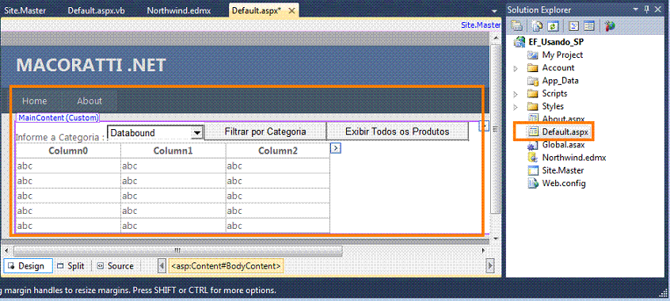
Task: Click the vertical scrollbar up arrow
Action: (495, 38)
